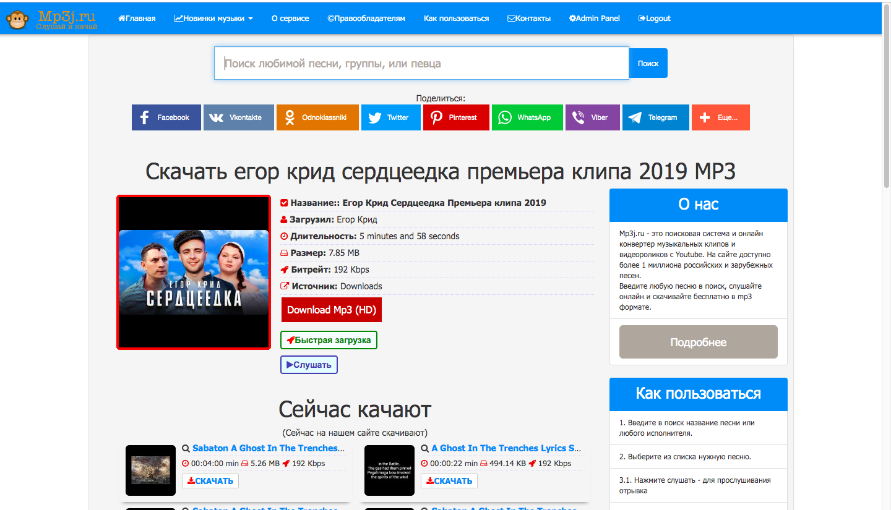The width and height of the screenshot is (891, 510).
Task: Open the Правообладателям page
Action: coord(366,19)
